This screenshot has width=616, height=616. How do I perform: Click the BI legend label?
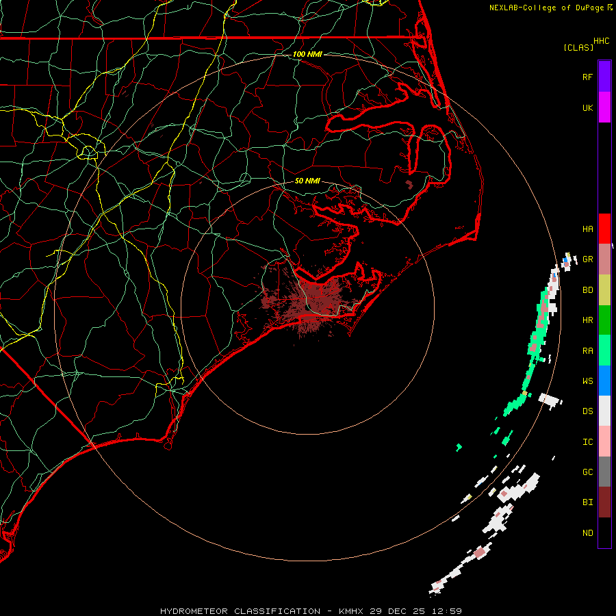tap(587, 502)
